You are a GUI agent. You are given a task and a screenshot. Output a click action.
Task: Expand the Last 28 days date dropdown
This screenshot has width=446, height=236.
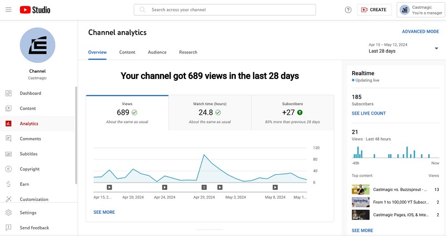pos(403,48)
